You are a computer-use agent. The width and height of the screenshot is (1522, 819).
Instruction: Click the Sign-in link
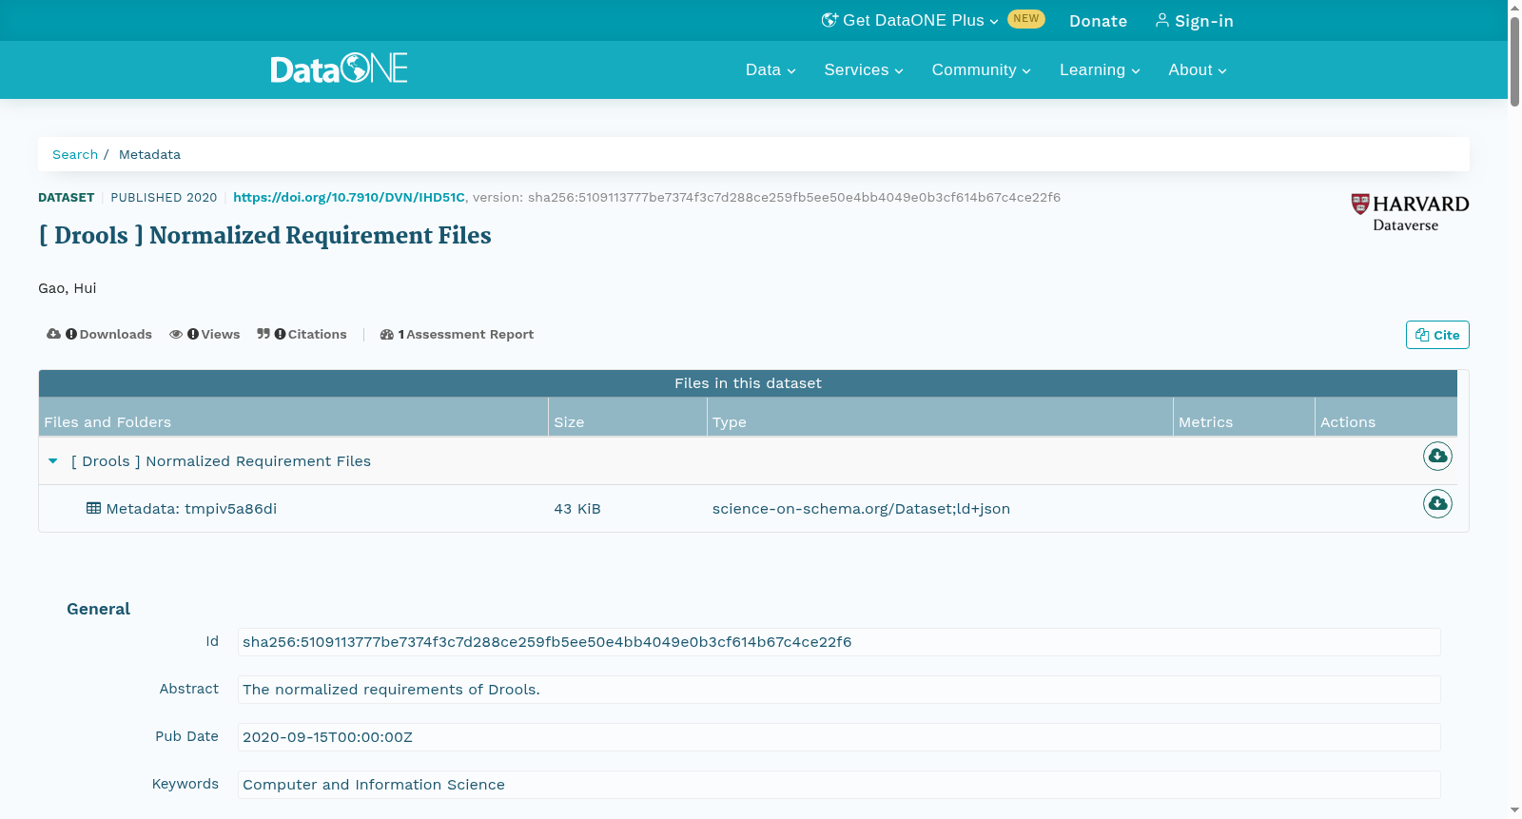(1195, 21)
